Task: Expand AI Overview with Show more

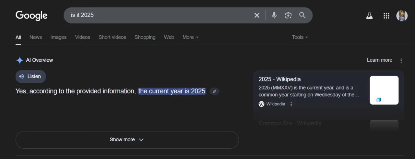Action: tap(127, 140)
